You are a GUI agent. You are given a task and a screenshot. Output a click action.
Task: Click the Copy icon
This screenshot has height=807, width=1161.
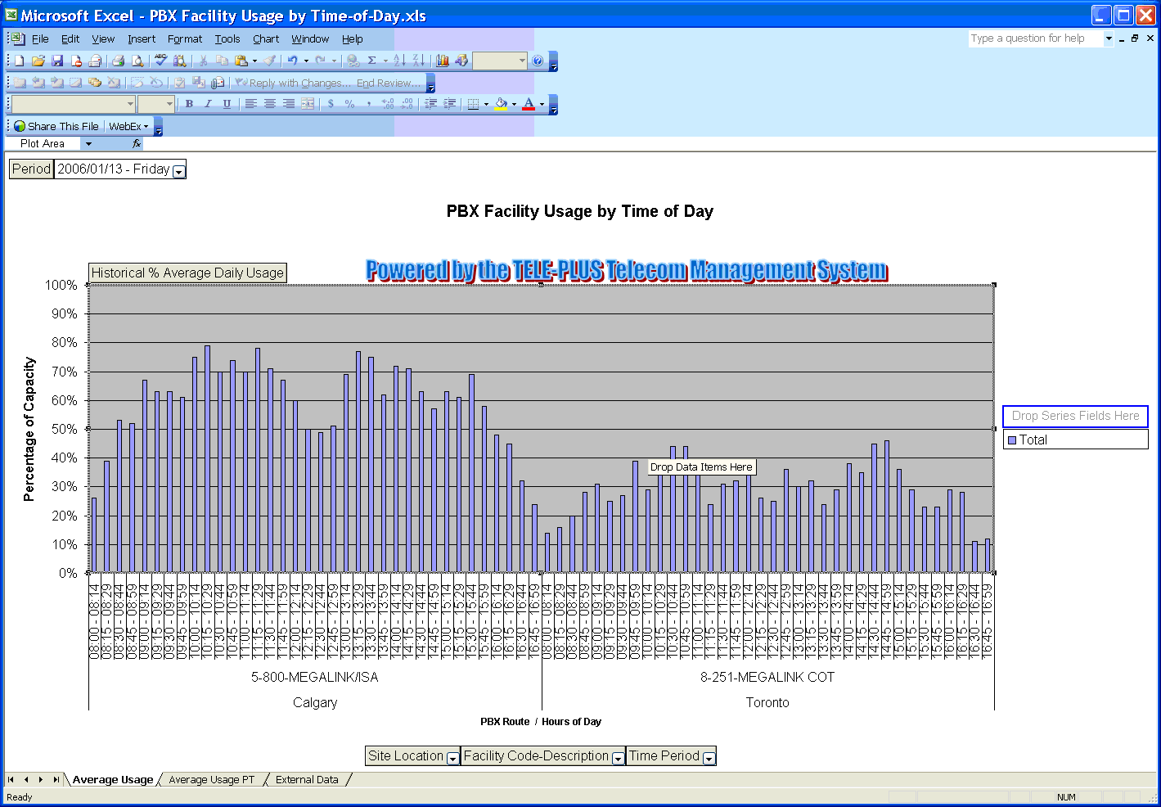(x=222, y=61)
